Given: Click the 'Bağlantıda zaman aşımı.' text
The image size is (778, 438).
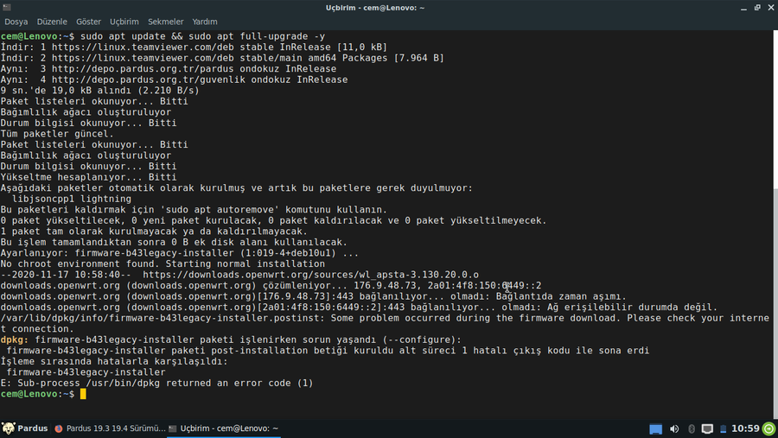Looking at the screenshot, I should (x=561, y=296).
